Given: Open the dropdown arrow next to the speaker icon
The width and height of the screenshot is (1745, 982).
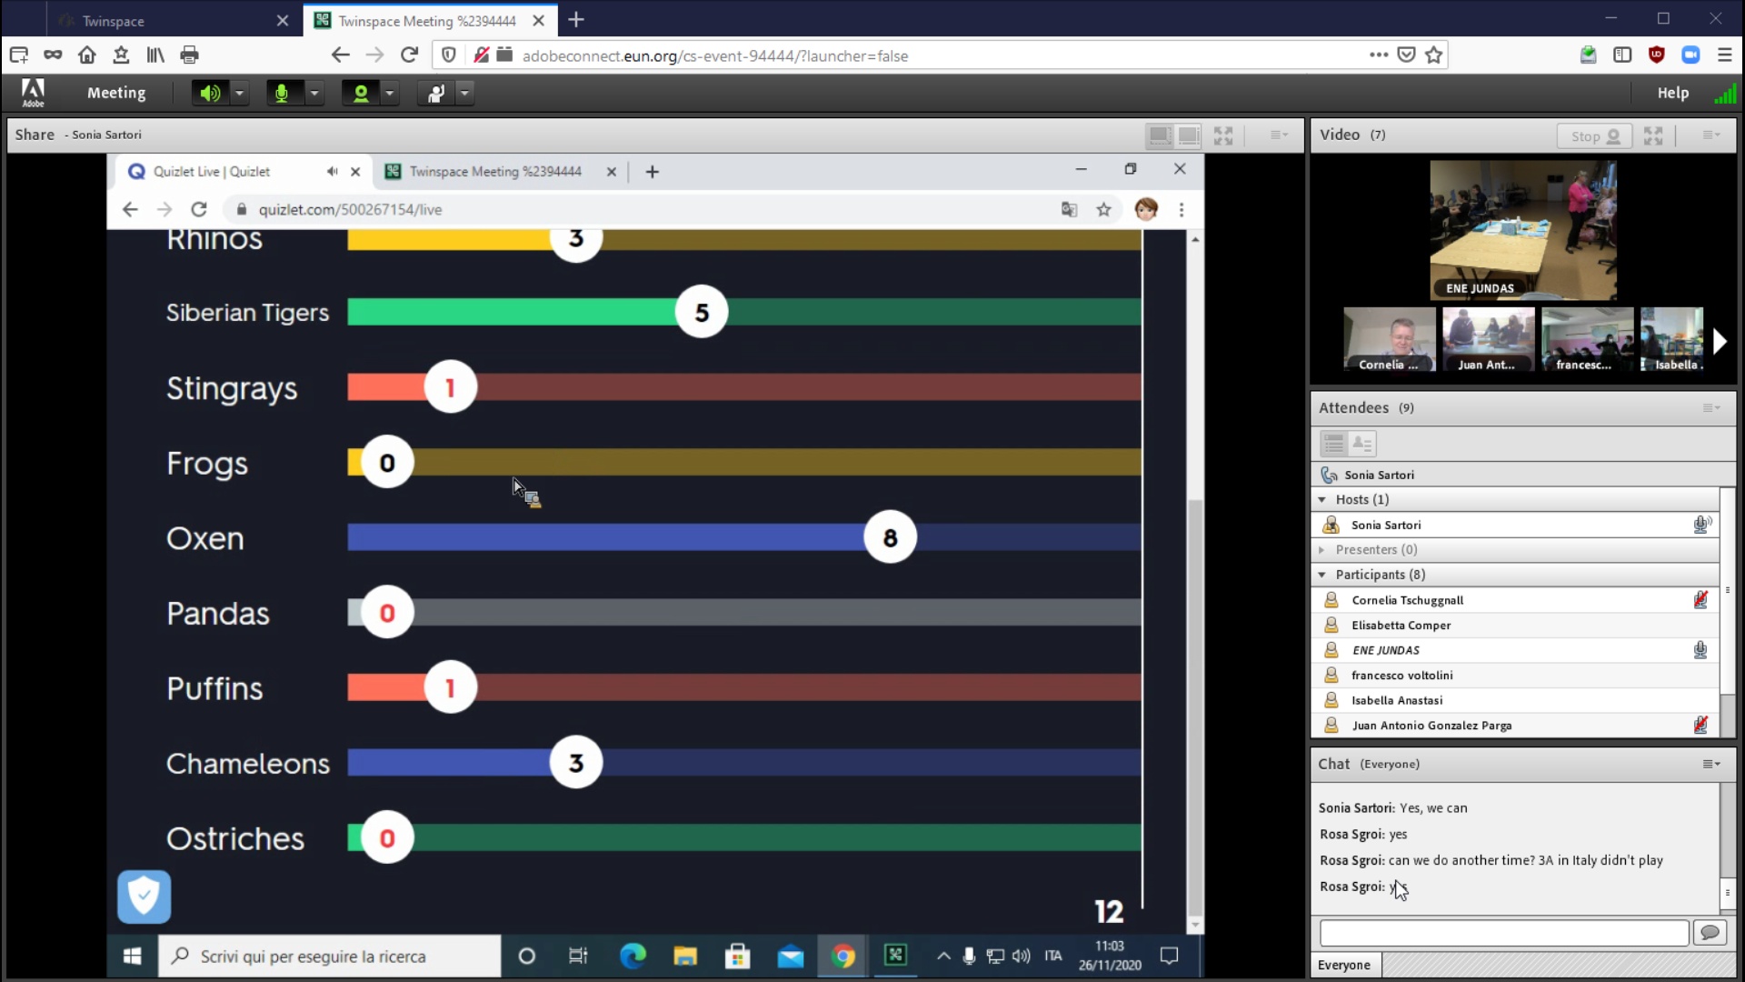Looking at the screenshot, I should (x=240, y=93).
